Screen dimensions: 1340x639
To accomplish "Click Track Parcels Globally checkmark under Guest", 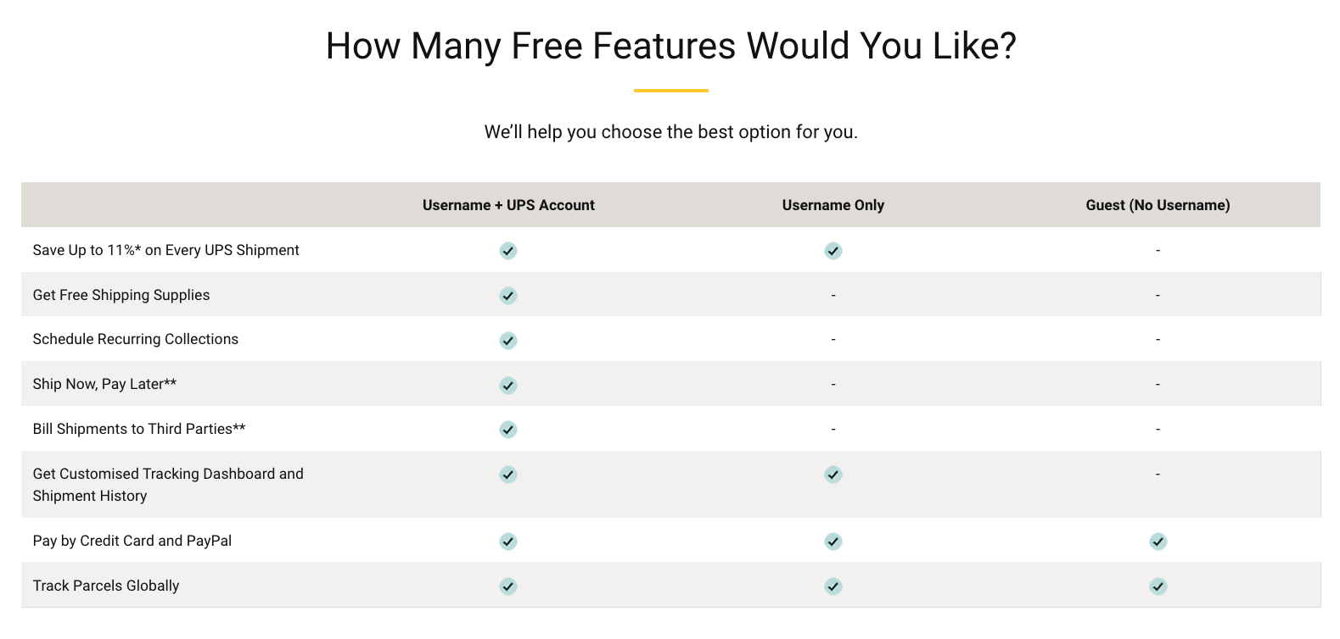I will click(1158, 586).
